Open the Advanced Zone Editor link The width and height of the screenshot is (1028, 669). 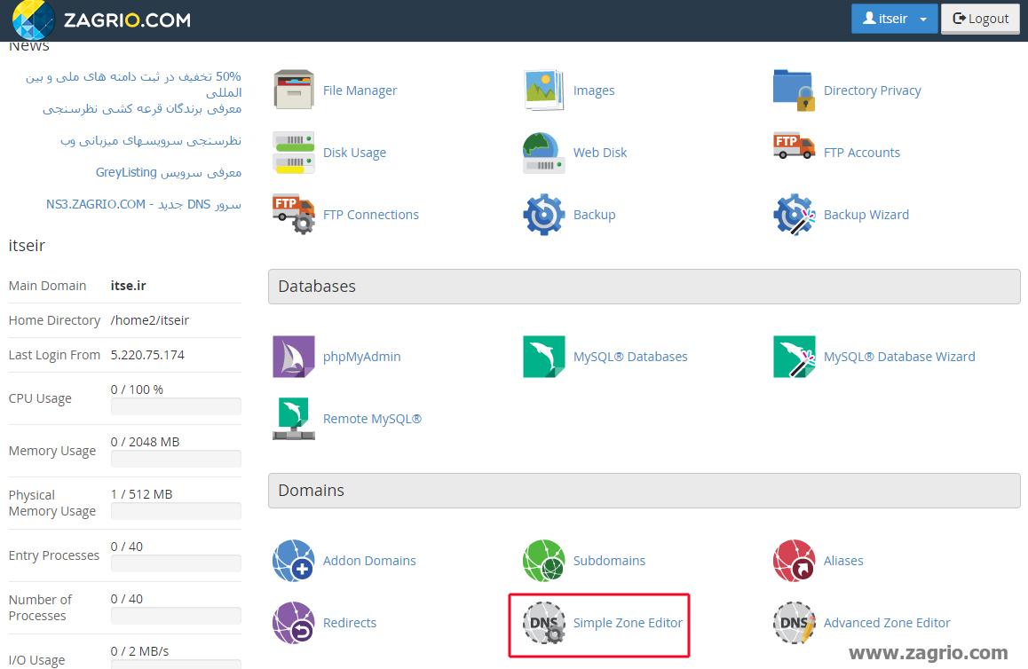887,623
